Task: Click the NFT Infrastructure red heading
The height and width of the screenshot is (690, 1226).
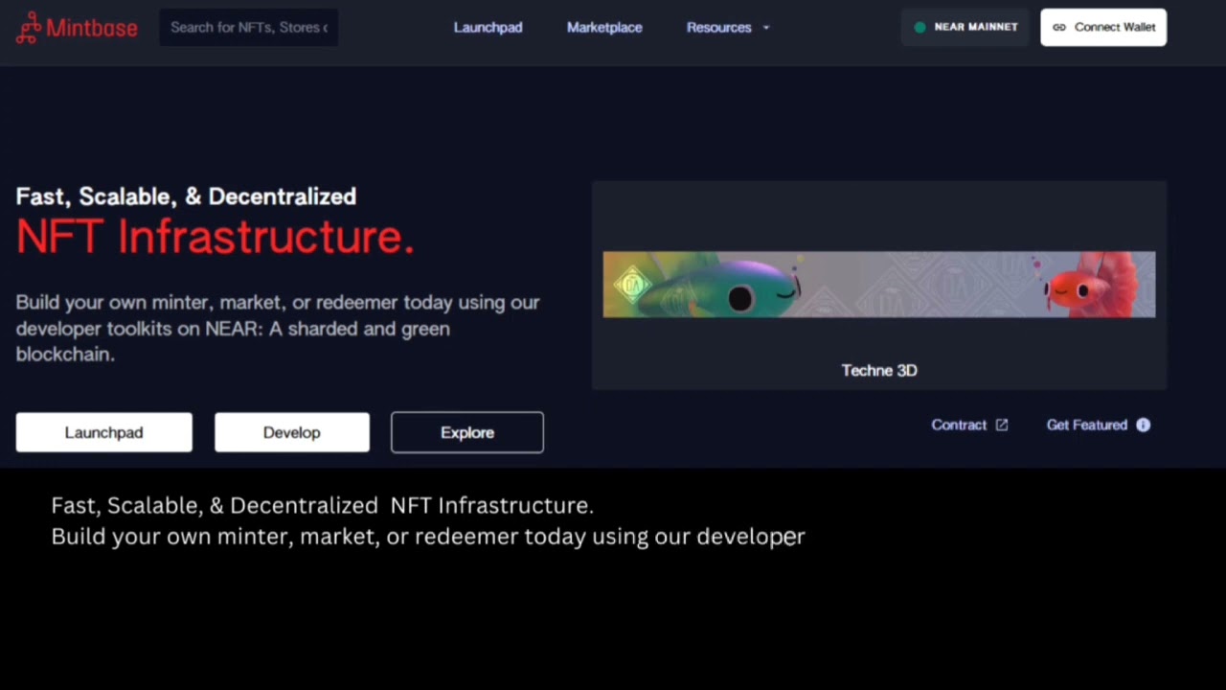Action: [215, 237]
